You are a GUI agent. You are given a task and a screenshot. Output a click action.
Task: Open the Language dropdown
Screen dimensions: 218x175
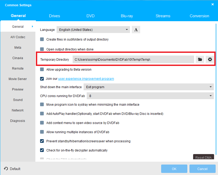pos(93,30)
